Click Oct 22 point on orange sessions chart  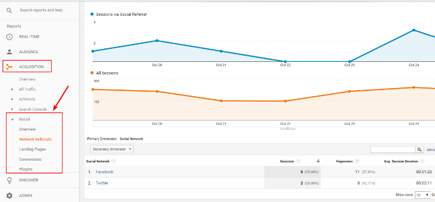coord(285,101)
